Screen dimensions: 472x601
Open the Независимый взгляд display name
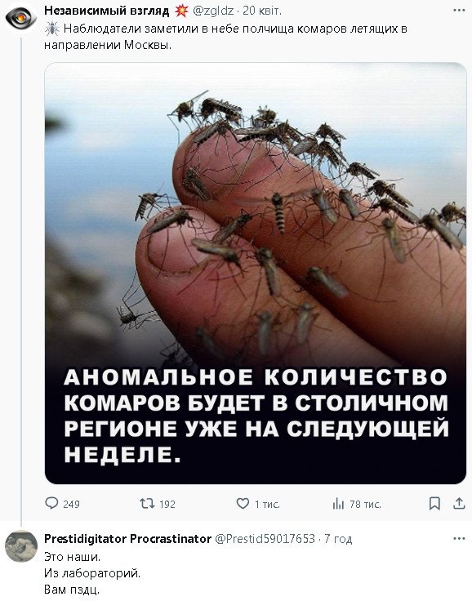coord(107,11)
